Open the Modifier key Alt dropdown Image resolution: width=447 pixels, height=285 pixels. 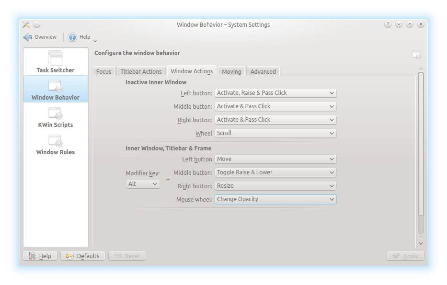point(143,184)
